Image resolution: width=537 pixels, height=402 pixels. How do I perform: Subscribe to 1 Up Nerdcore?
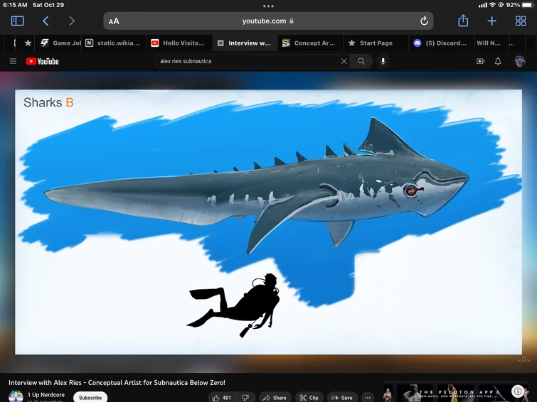click(x=90, y=397)
